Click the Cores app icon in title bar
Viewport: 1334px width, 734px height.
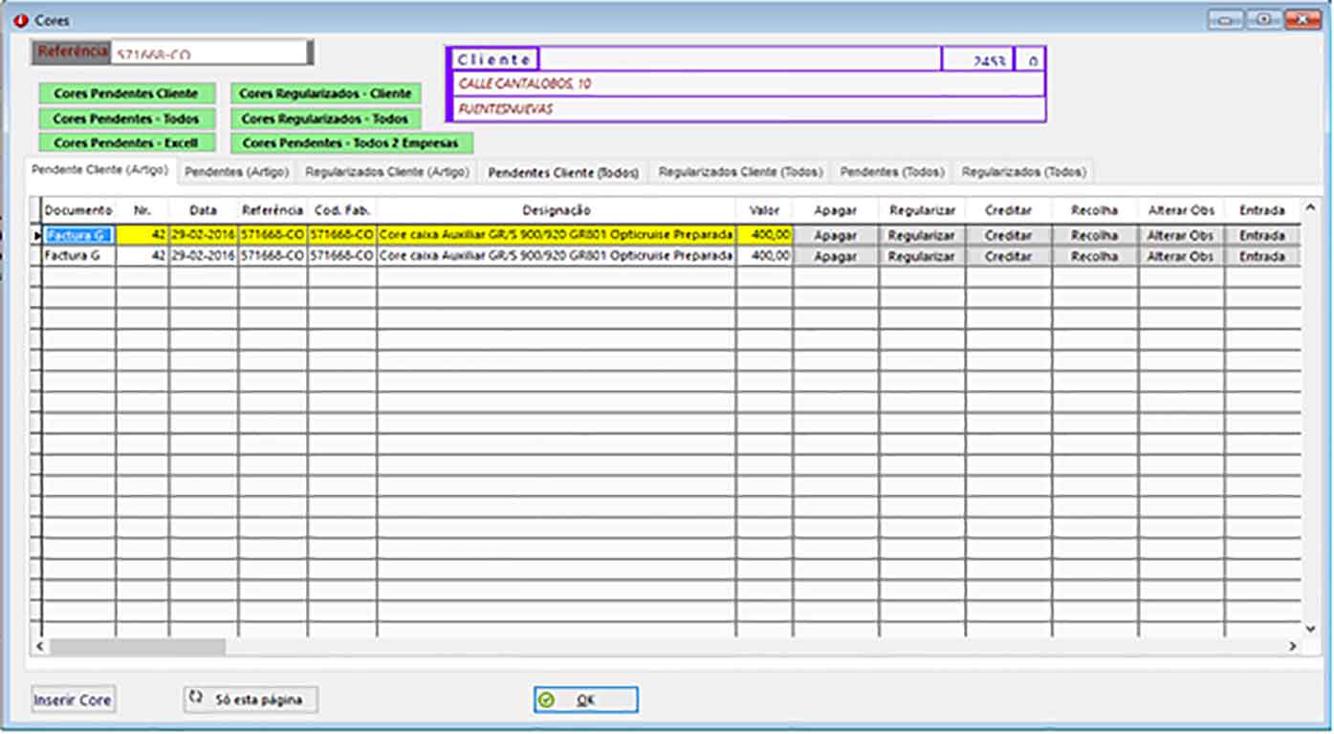tap(20, 20)
